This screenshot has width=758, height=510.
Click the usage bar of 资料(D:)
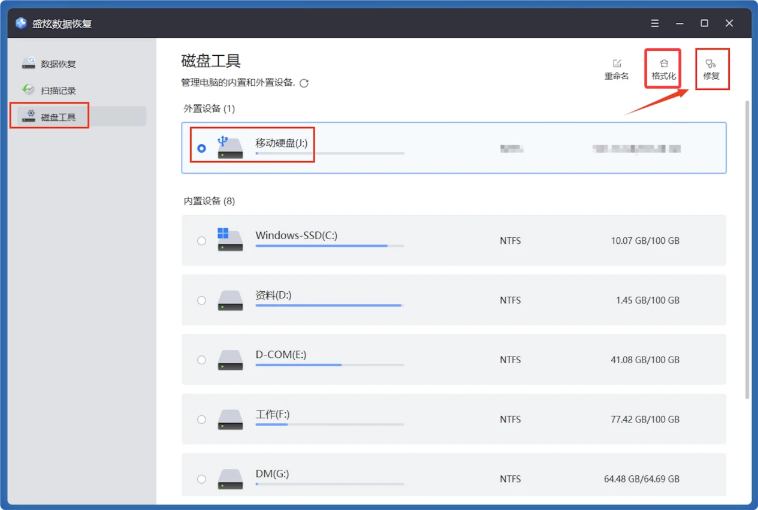click(330, 305)
